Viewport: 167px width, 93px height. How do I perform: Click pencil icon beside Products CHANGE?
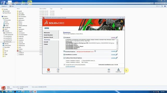click(117, 37)
